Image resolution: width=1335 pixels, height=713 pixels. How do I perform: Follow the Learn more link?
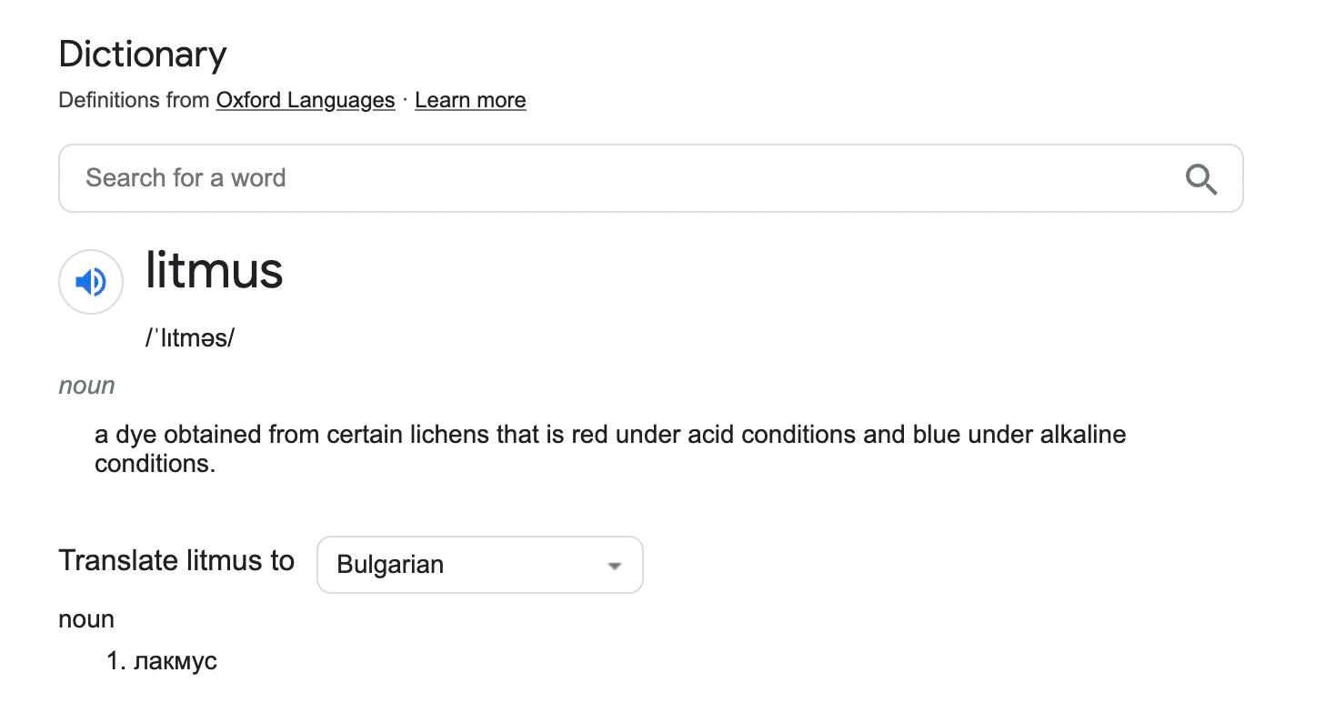470,100
